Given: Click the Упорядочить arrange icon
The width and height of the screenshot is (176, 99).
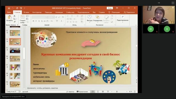Looking at the screenshot, I should point(98,17).
